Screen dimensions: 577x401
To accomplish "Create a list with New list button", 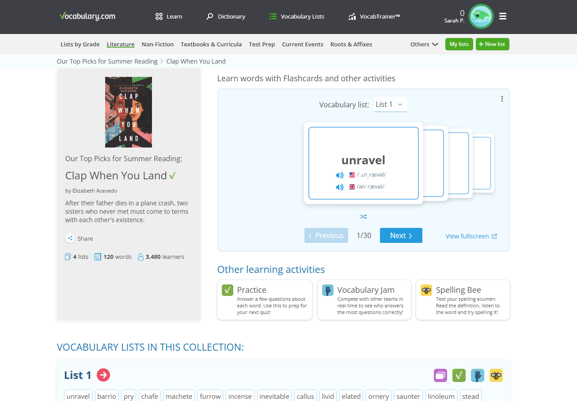I will pos(493,44).
